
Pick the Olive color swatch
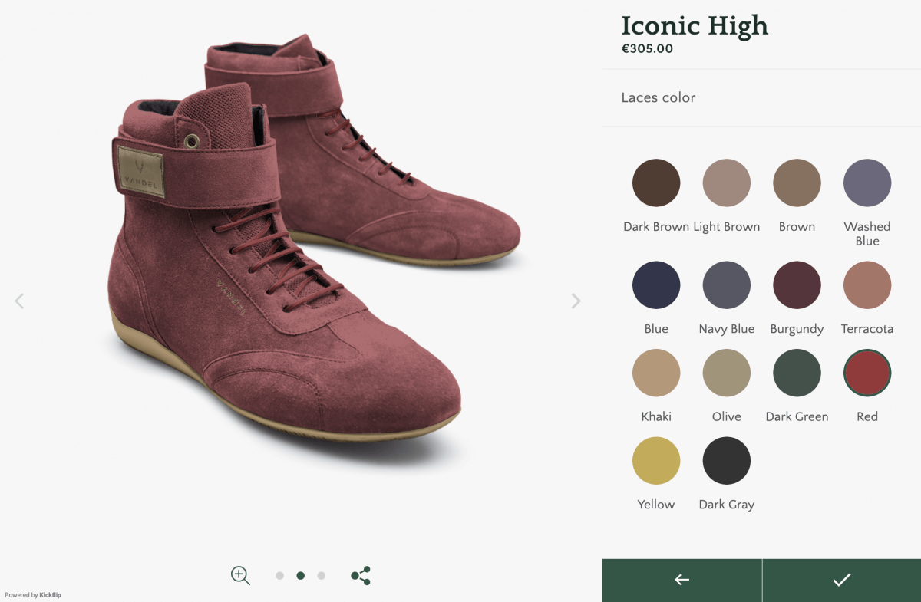click(726, 373)
